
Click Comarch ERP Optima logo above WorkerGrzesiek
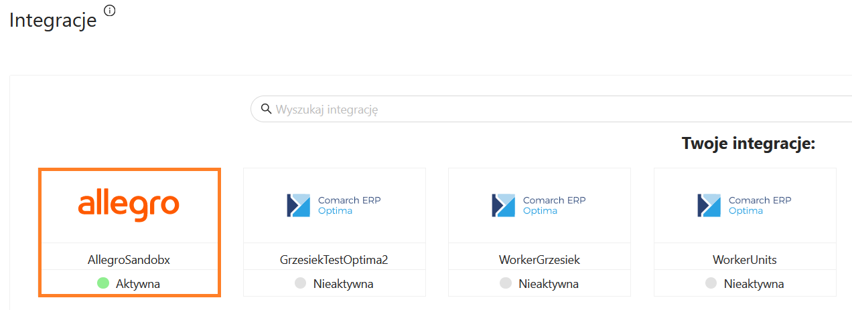tap(539, 205)
